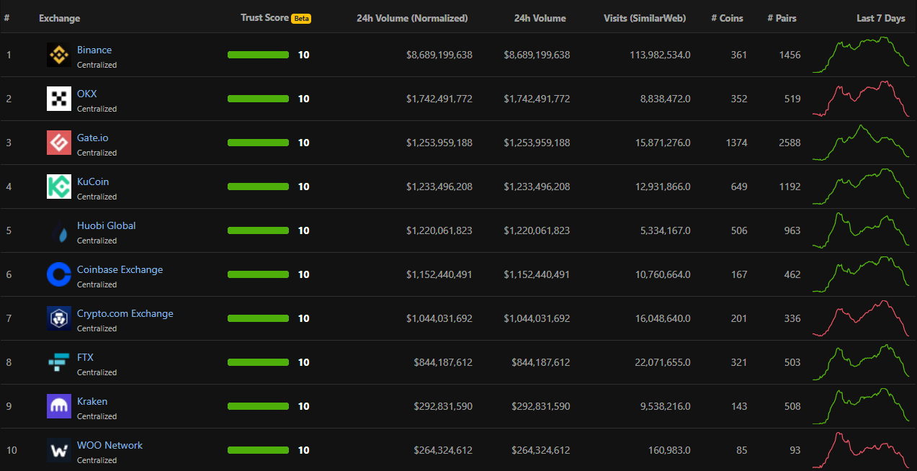Sort table by Visits (SimilarWeb) header
This screenshot has width=917, height=471.
point(645,19)
